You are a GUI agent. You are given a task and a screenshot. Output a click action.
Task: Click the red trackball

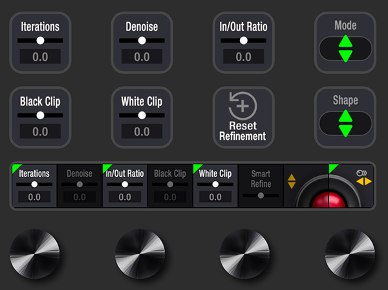click(x=329, y=199)
